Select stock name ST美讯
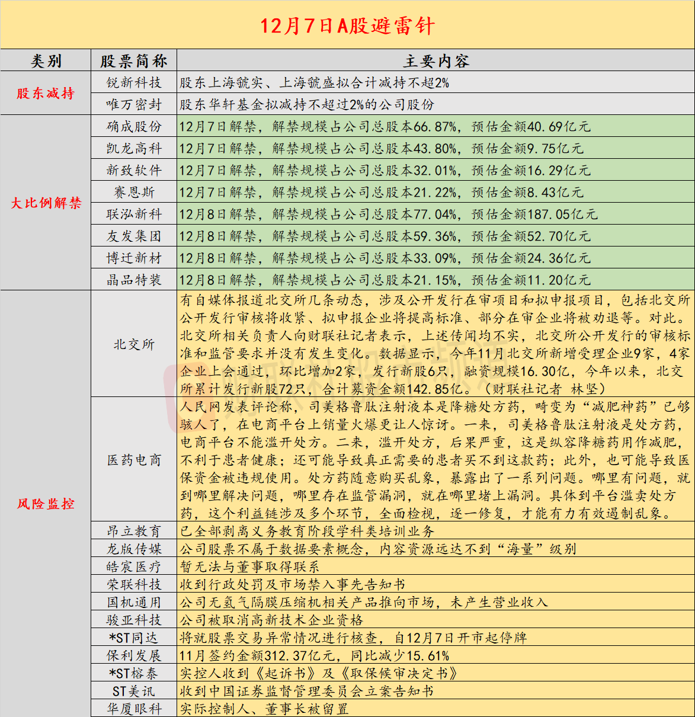This screenshot has width=695, height=717. pos(134,691)
